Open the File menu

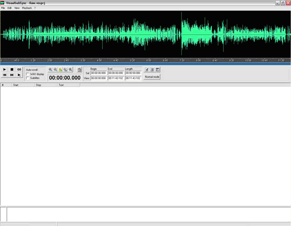(x=3, y=8)
